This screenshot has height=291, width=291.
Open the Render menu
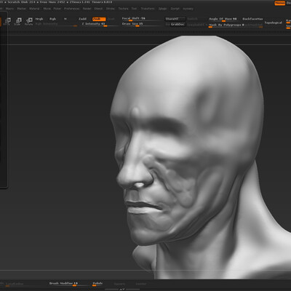pos(87,9)
